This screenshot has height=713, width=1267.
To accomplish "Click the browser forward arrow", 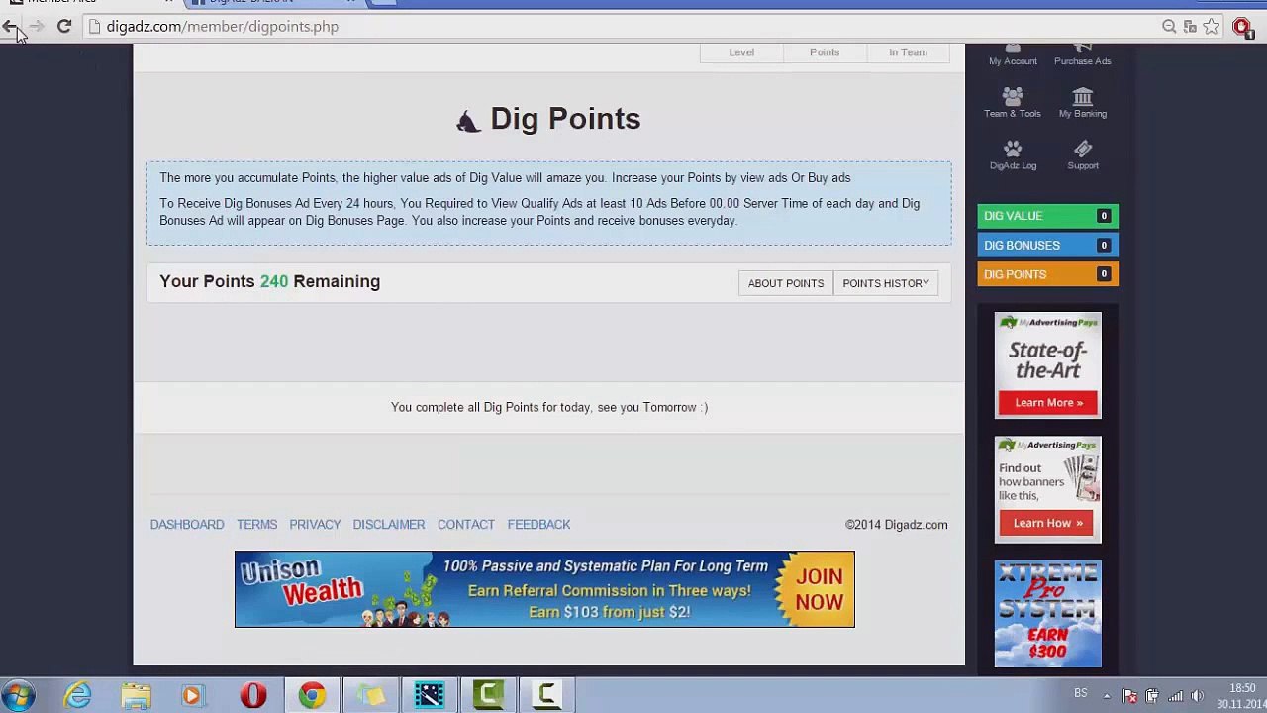I will (37, 27).
